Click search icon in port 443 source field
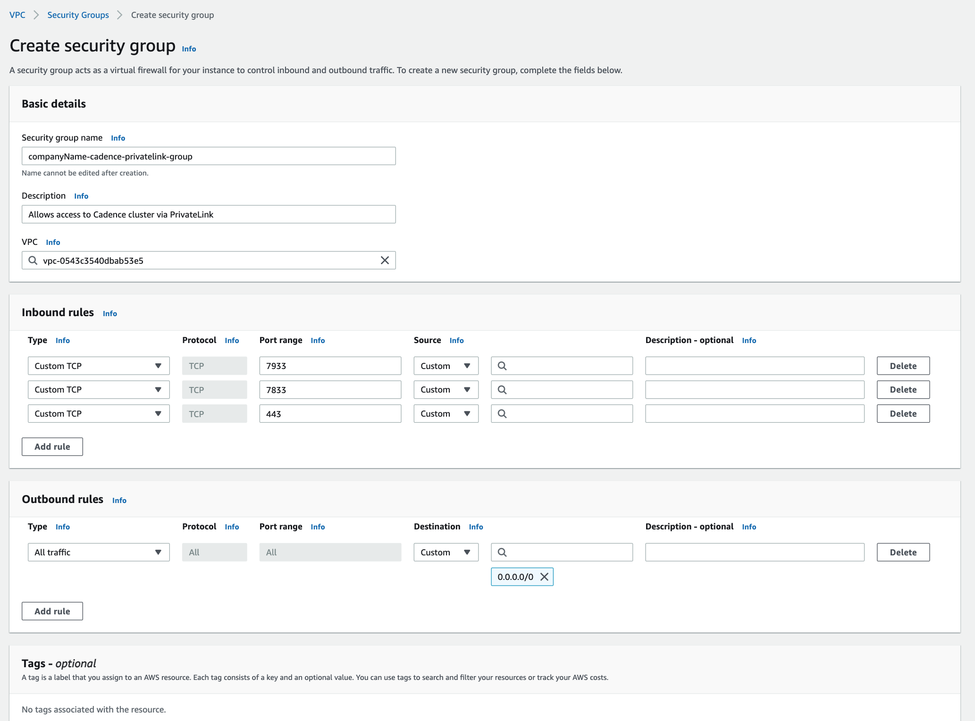Viewport: 975px width, 721px height. [x=502, y=414]
